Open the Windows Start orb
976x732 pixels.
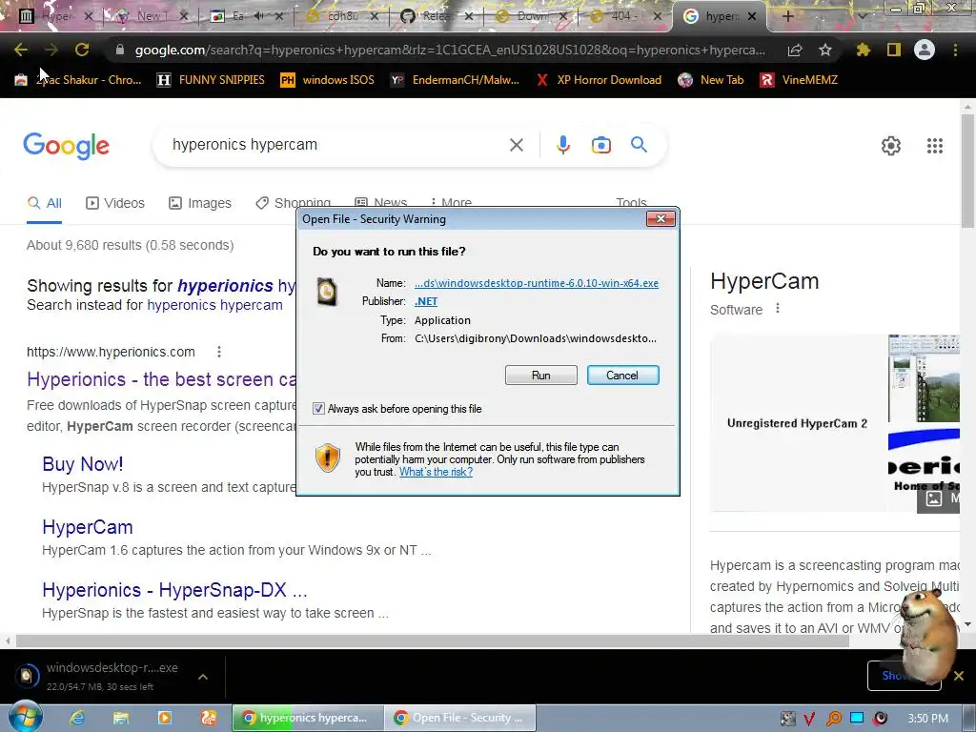click(x=25, y=718)
